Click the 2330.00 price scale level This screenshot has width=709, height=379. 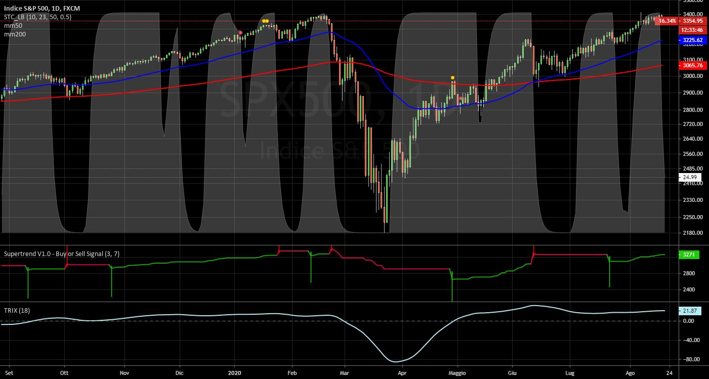pos(693,200)
